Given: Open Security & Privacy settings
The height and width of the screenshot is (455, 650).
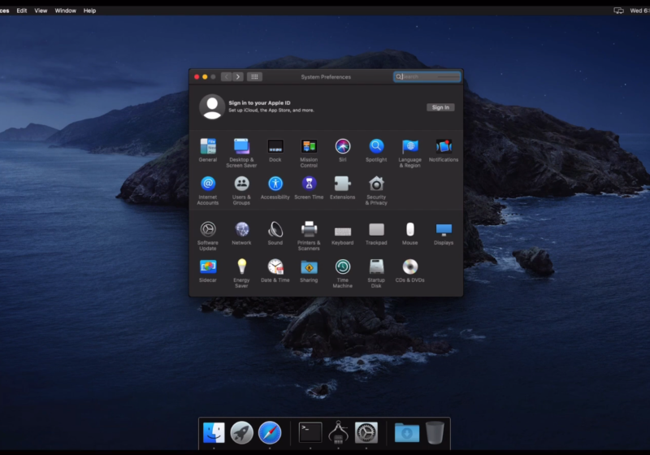Looking at the screenshot, I should (376, 184).
